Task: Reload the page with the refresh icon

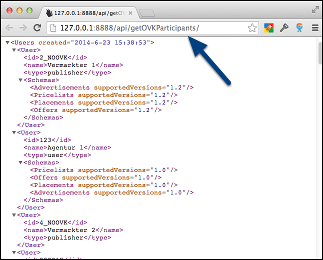Action: (x=37, y=27)
